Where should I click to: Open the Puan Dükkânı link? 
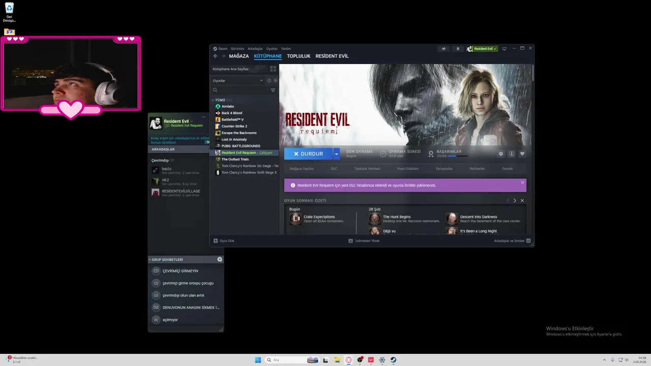tap(408, 168)
